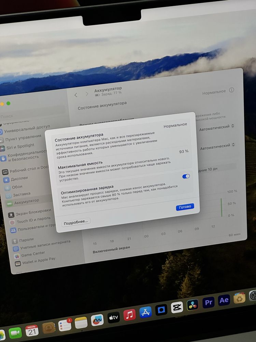Launch Freeform from the Dock
The width and height of the screenshot is (256, 342).
coord(97,320)
